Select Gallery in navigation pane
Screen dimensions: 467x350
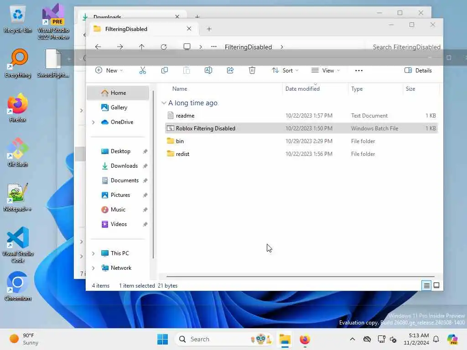(118, 108)
